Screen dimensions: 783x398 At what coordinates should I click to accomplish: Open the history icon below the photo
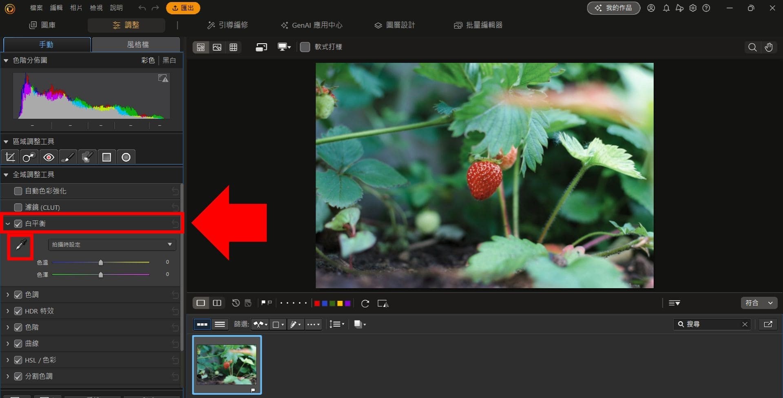pyautogui.click(x=236, y=303)
